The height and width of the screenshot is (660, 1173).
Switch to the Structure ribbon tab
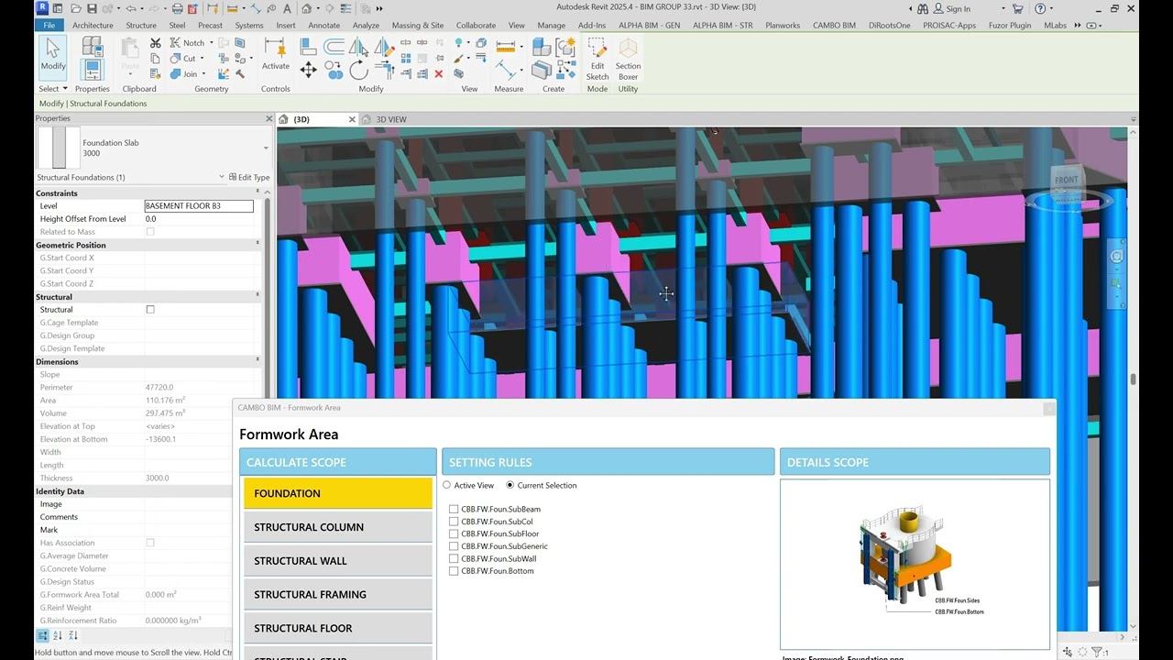click(141, 26)
